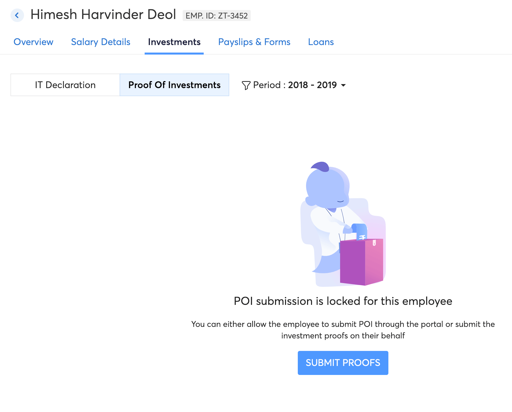Click the EMP. ID: ZT-3452 badge
The height and width of the screenshot is (412, 512).
216,16
